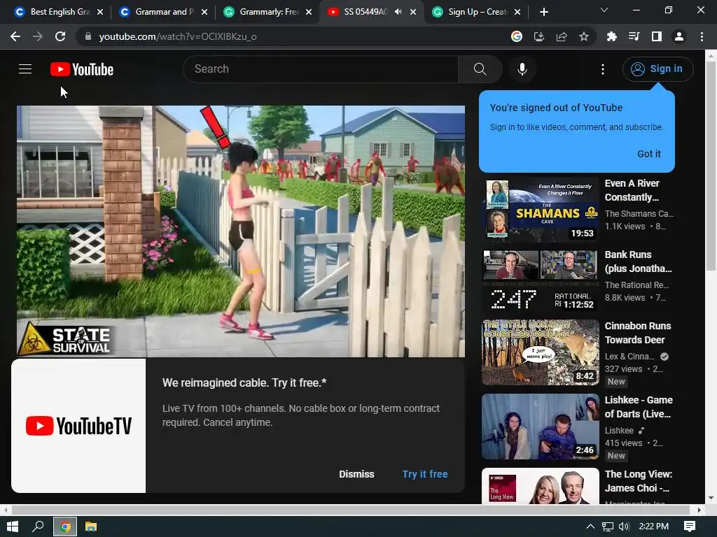717x537 pixels.
Task: Toggle the Chrome side panel
Action: [x=657, y=36]
